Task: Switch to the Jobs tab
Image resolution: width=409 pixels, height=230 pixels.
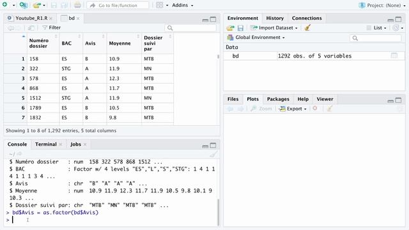Action: pos(75,144)
